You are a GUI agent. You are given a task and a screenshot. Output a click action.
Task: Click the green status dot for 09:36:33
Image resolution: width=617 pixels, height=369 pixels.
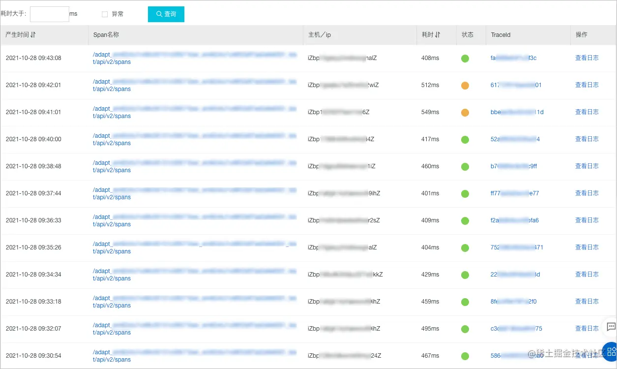coord(465,221)
